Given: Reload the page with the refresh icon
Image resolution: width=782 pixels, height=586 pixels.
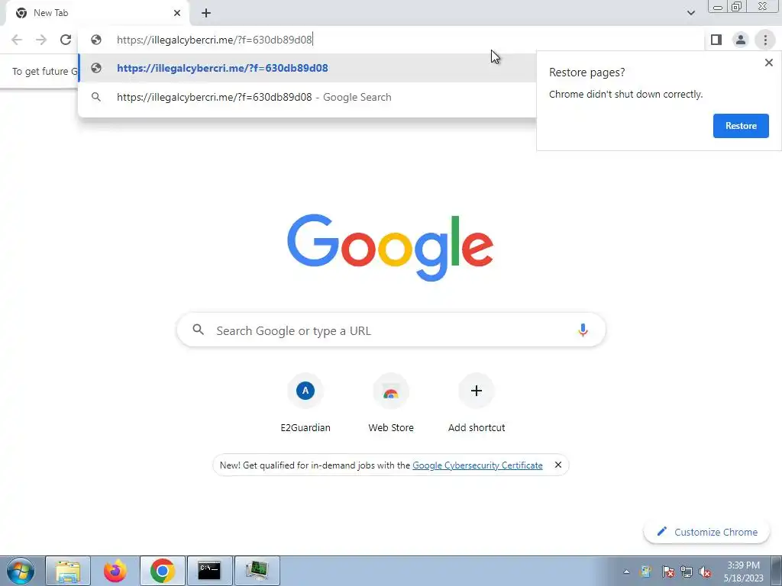Looking at the screenshot, I should [x=66, y=40].
